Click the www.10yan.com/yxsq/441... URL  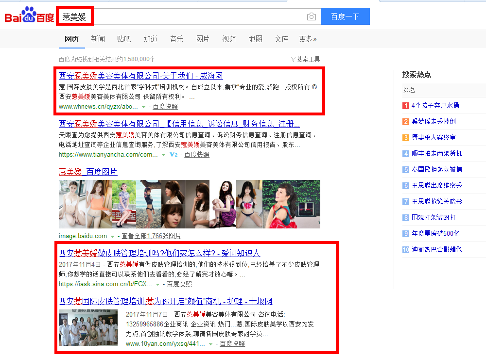pyautogui.click(x=165, y=344)
